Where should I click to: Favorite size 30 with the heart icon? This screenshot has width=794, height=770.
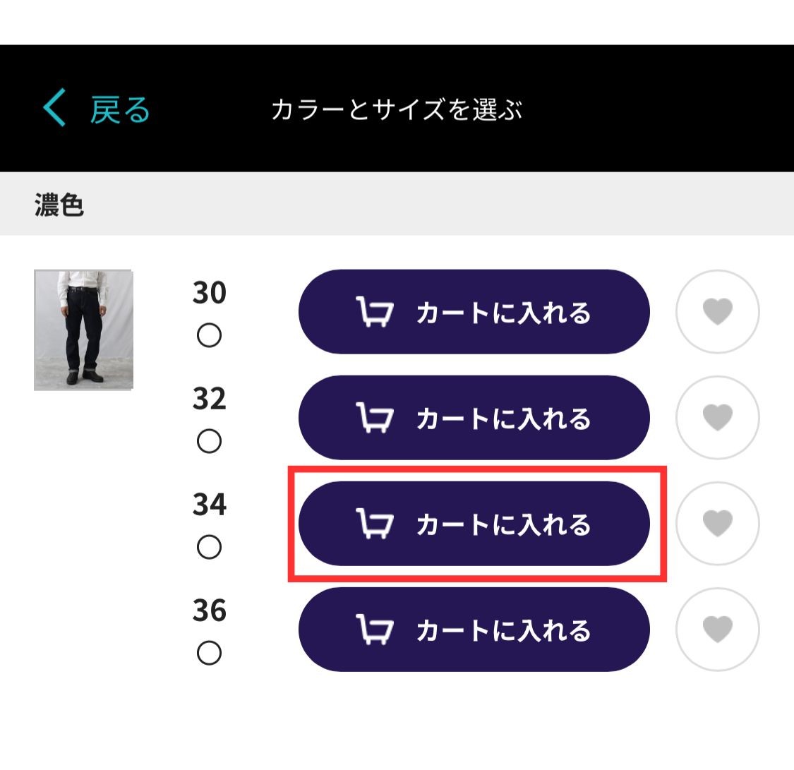click(x=718, y=311)
